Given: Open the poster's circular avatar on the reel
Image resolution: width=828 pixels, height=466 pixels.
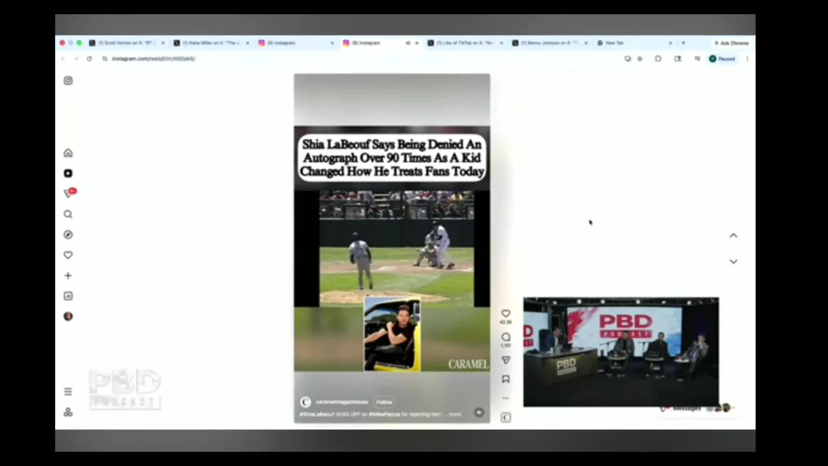Looking at the screenshot, I should [305, 402].
